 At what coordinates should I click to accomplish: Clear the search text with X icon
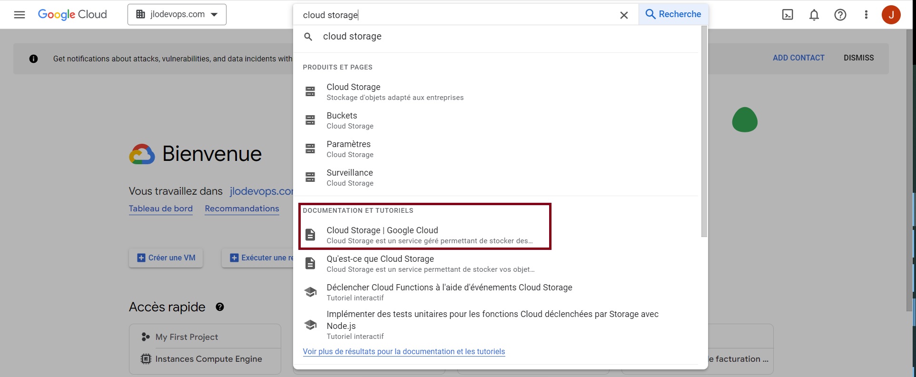pos(624,15)
